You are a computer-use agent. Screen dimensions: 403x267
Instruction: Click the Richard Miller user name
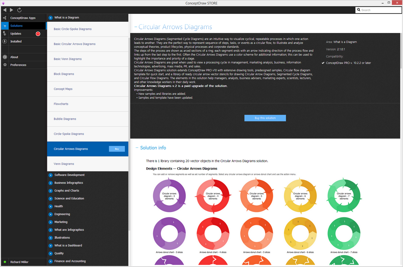[20, 262]
